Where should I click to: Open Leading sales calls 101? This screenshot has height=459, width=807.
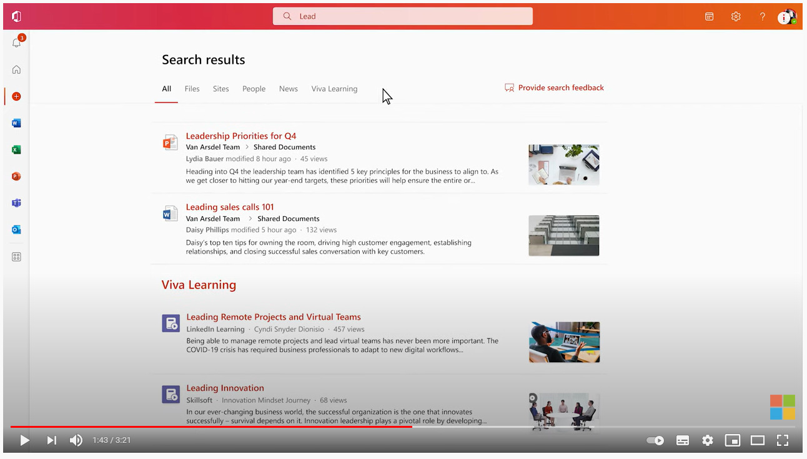pyautogui.click(x=230, y=207)
